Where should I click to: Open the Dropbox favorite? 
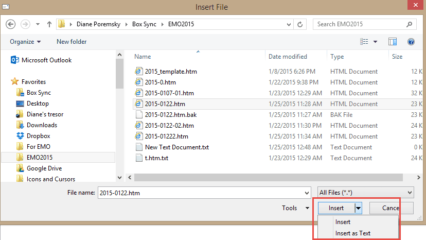tap(33, 136)
